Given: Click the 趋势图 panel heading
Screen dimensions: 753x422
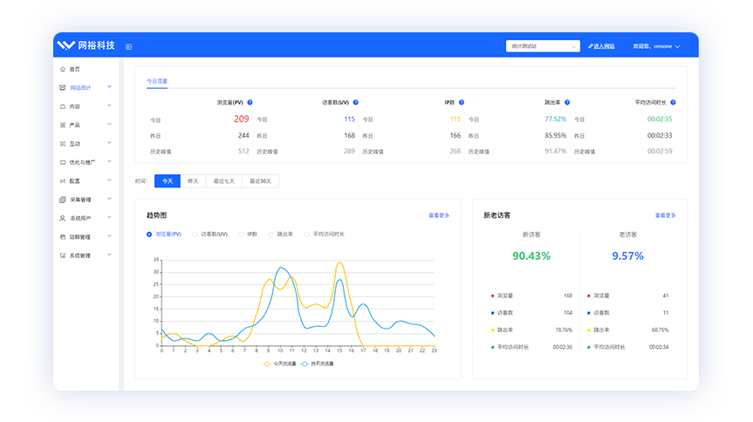Looking at the screenshot, I should tap(156, 215).
